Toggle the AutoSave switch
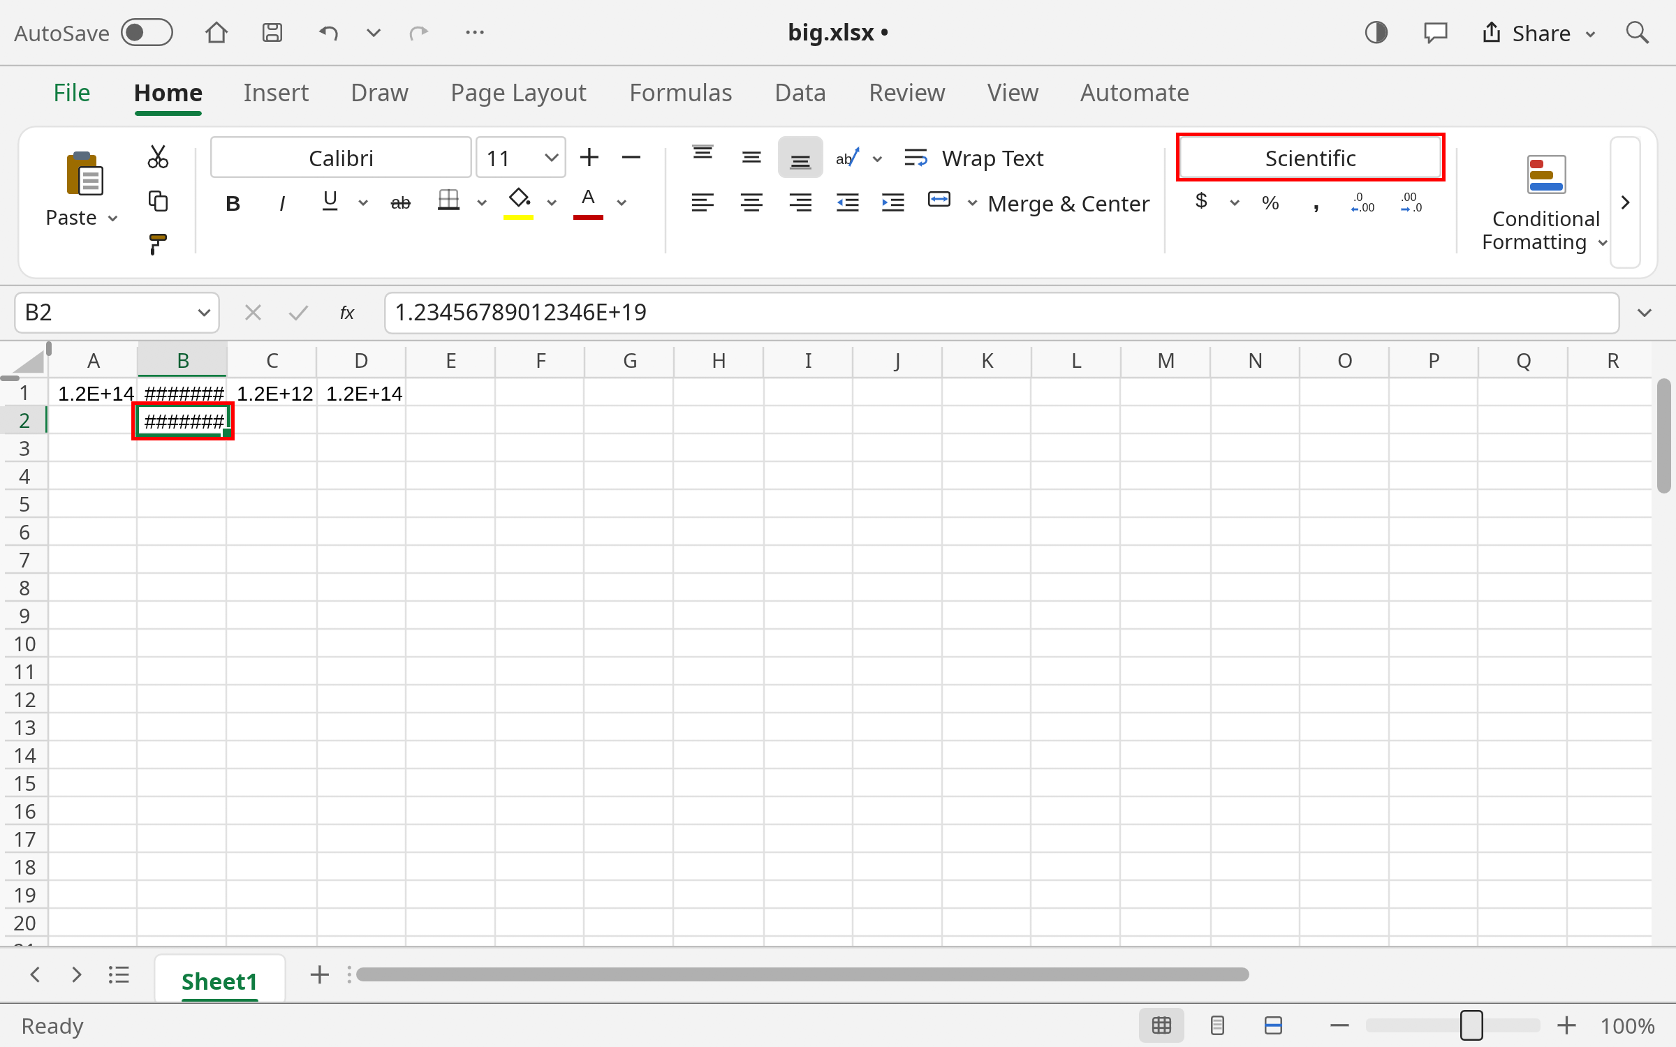The width and height of the screenshot is (1676, 1047). (147, 33)
